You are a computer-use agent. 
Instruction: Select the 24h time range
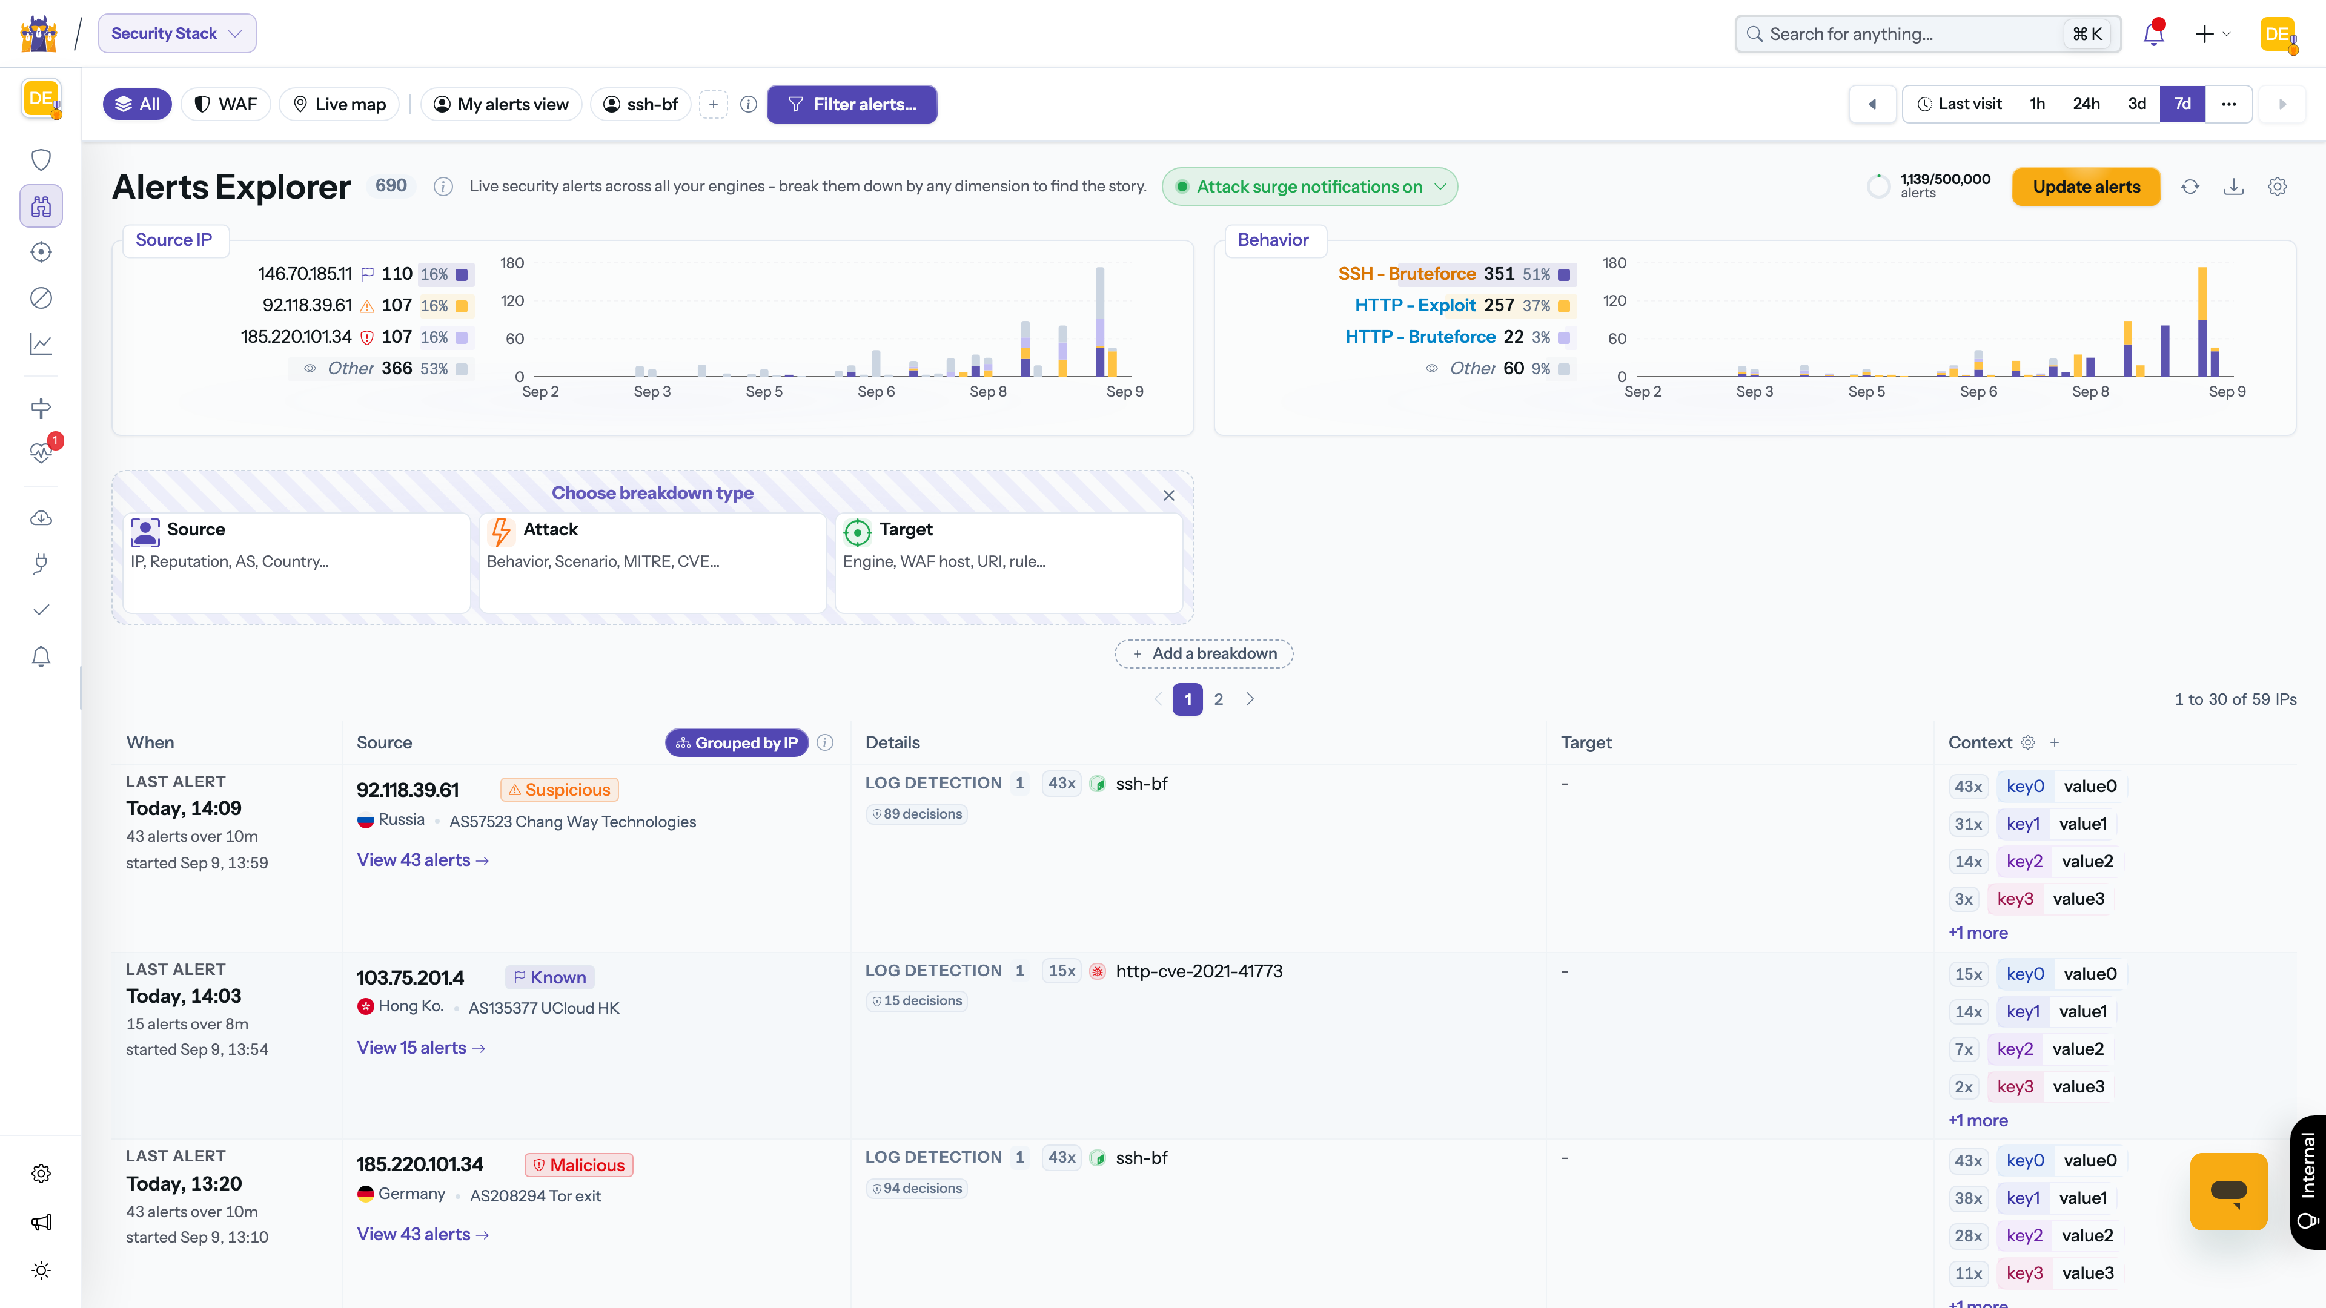click(2086, 104)
